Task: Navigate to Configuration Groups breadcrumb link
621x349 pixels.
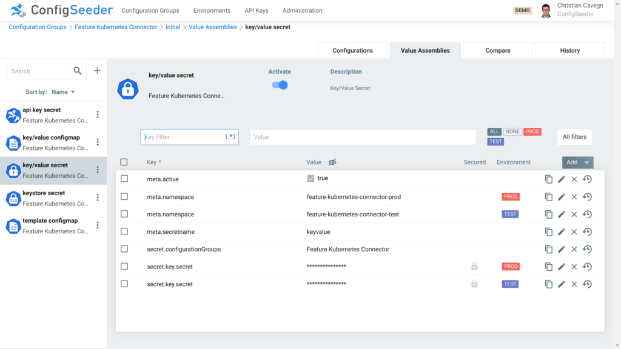Action: tap(36, 27)
